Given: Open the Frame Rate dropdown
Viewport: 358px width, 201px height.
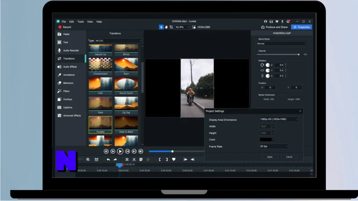Looking at the screenshot, I should click(x=274, y=146).
